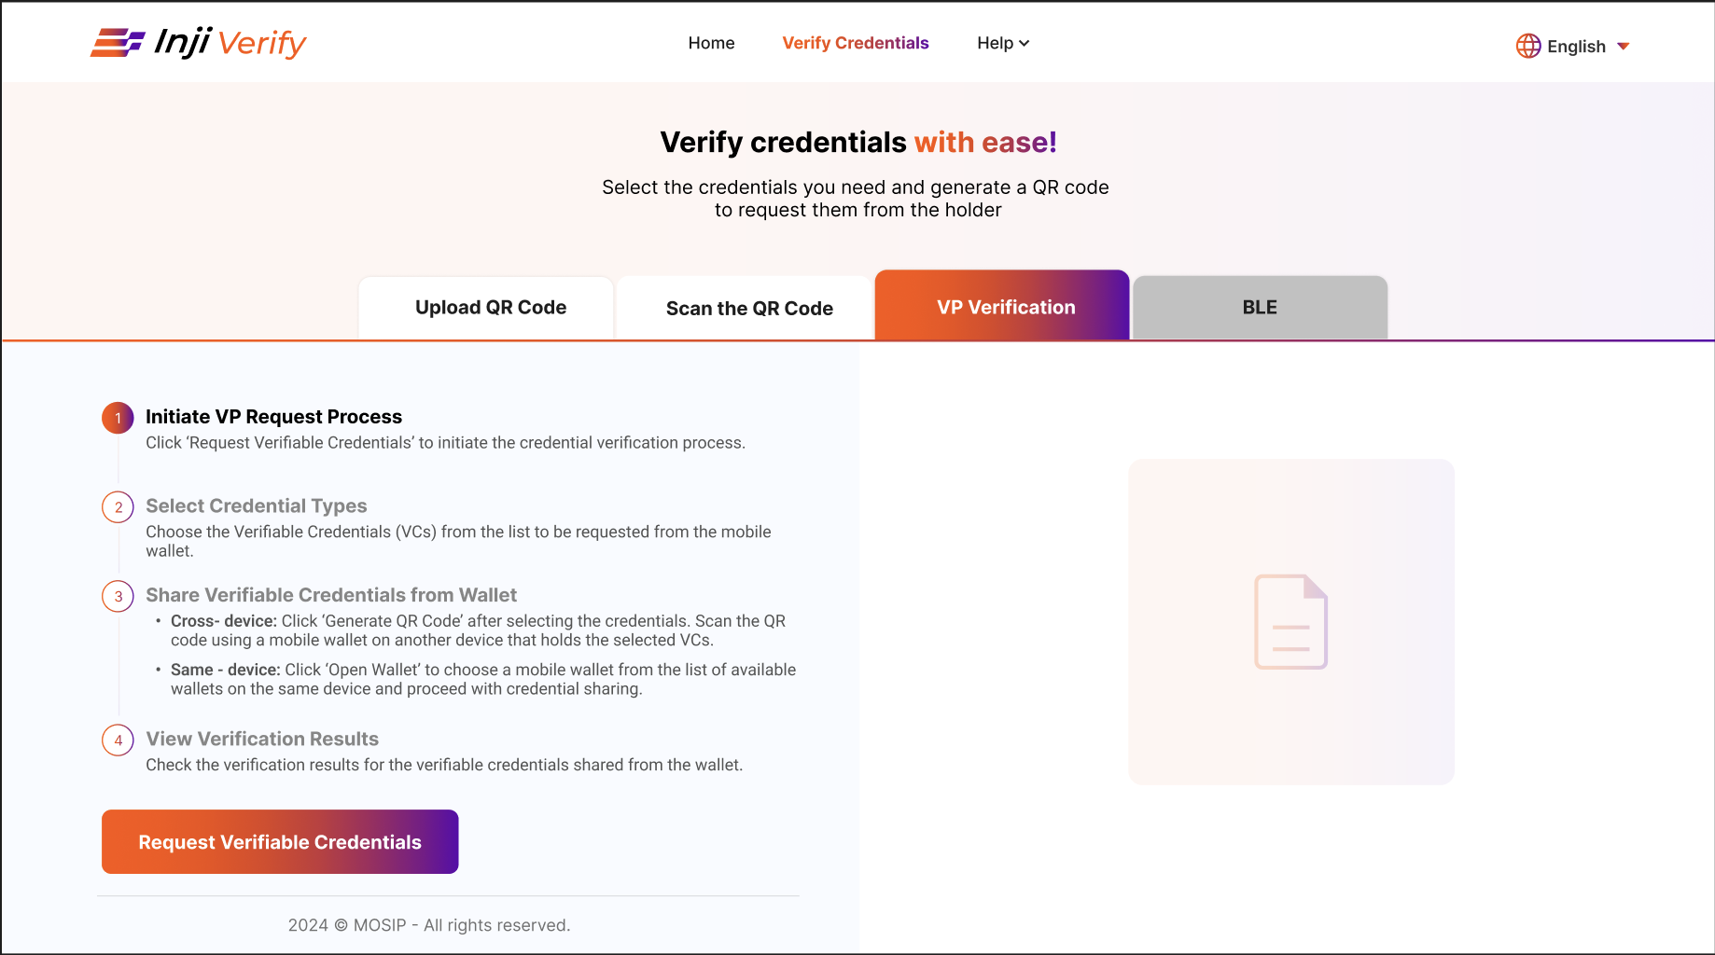
Task: Click Share Verifiable Credentials from Wallet heading
Action: (x=331, y=595)
